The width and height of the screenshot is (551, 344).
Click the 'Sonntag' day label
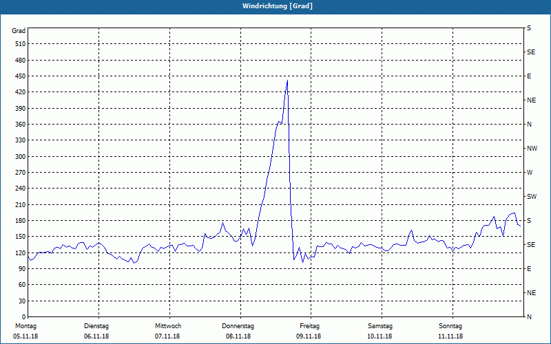(x=450, y=326)
